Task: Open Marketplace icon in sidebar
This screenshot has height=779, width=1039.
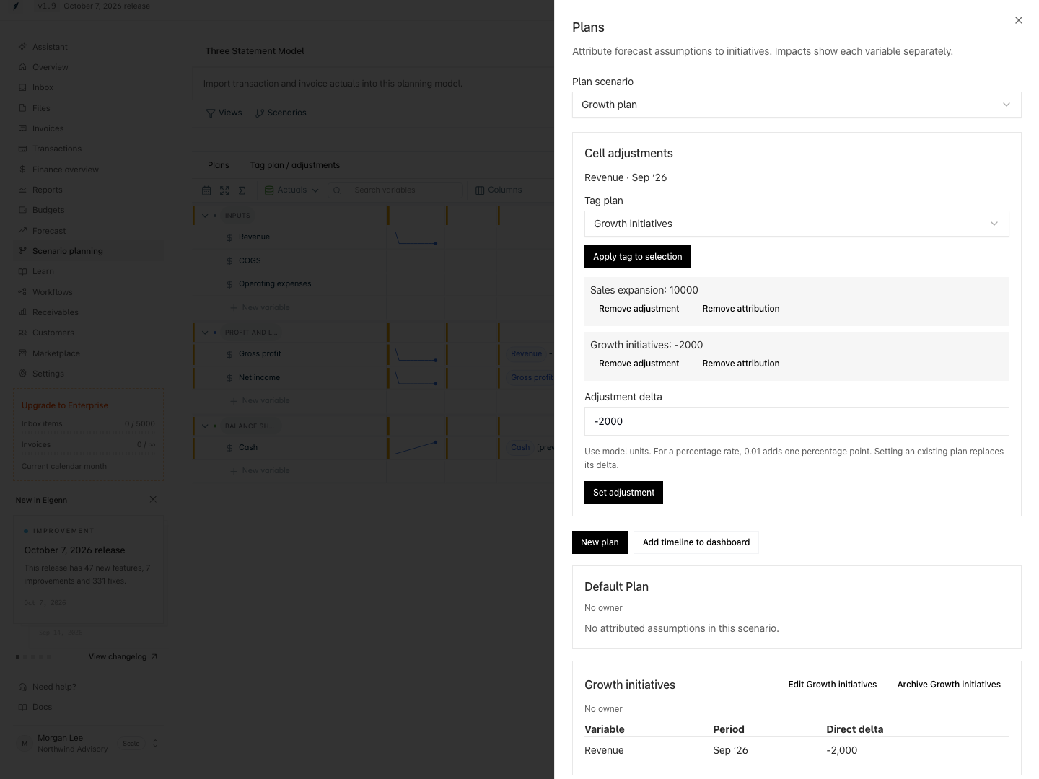Action: [x=22, y=353]
